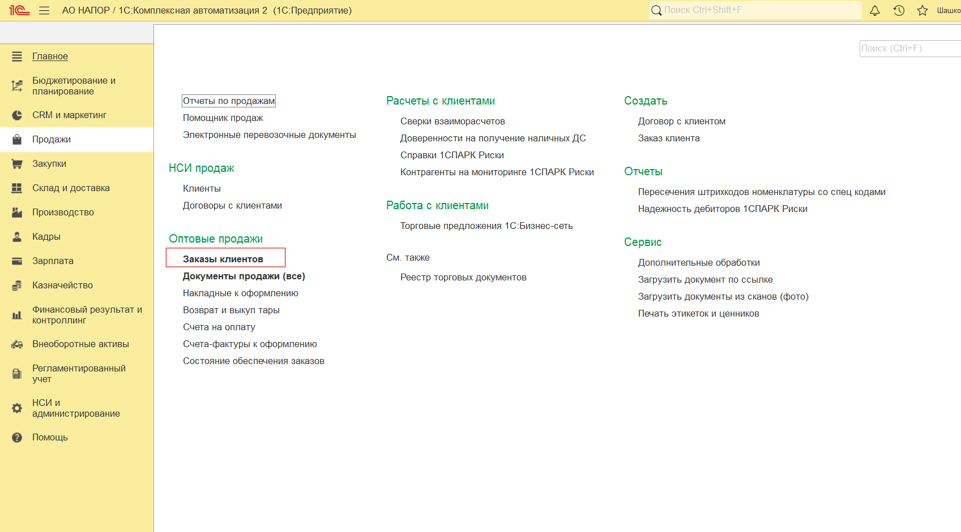Select Казначейство in the sidebar
Screen dimensions: 961x532
click(62, 286)
